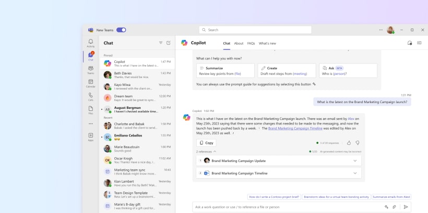
Task: Open the pinned Copilot chat
Action: pos(137,64)
